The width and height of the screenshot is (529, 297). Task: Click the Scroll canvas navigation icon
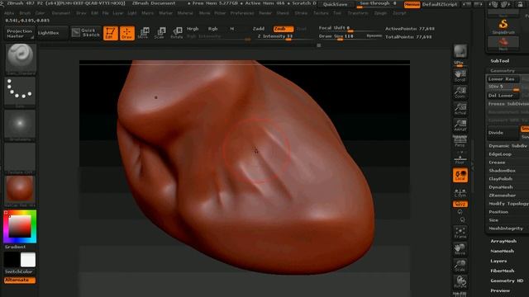pos(460,75)
